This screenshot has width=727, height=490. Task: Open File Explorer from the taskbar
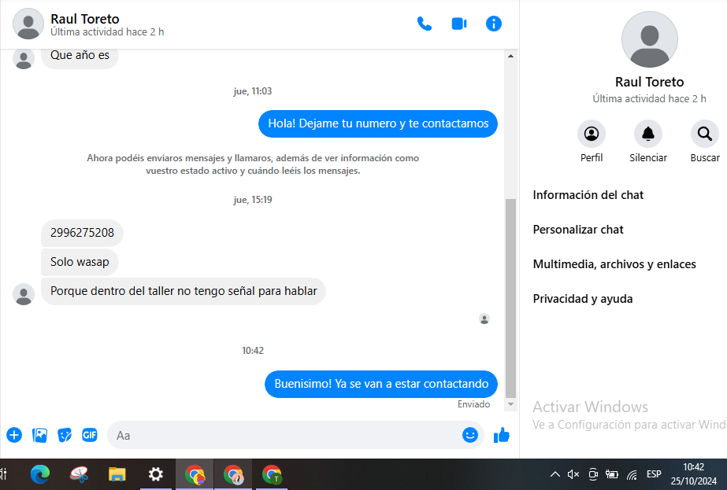coord(117,475)
